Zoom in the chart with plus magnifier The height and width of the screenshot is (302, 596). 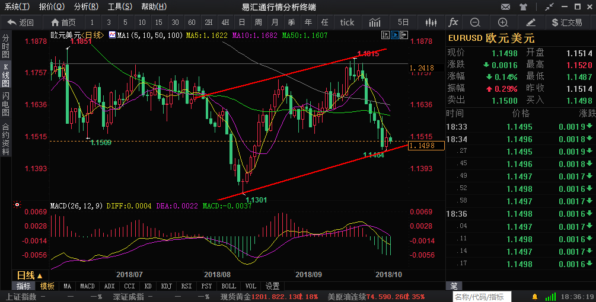(x=503, y=23)
